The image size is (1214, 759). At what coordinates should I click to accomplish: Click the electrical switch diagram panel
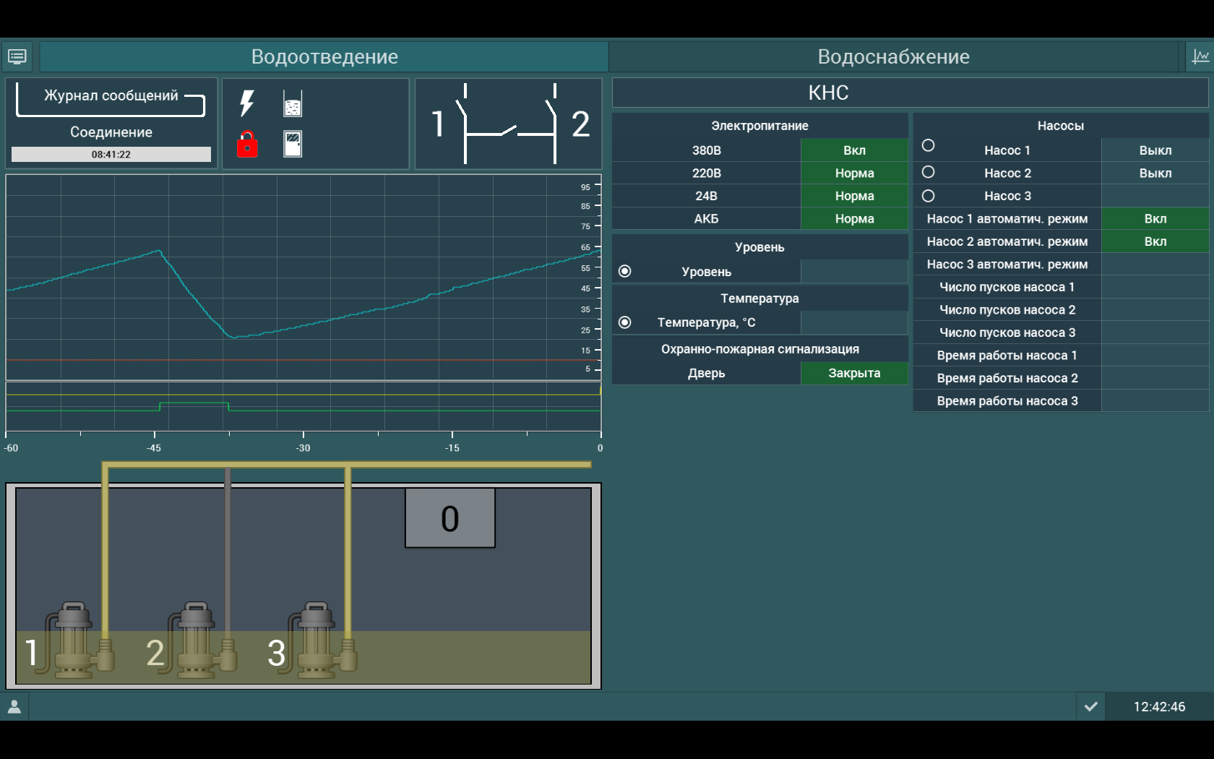[x=508, y=124]
